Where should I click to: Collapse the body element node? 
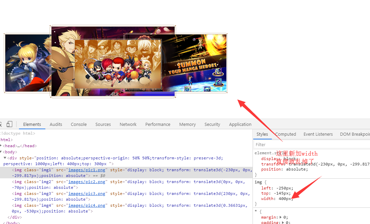(x=1, y=152)
